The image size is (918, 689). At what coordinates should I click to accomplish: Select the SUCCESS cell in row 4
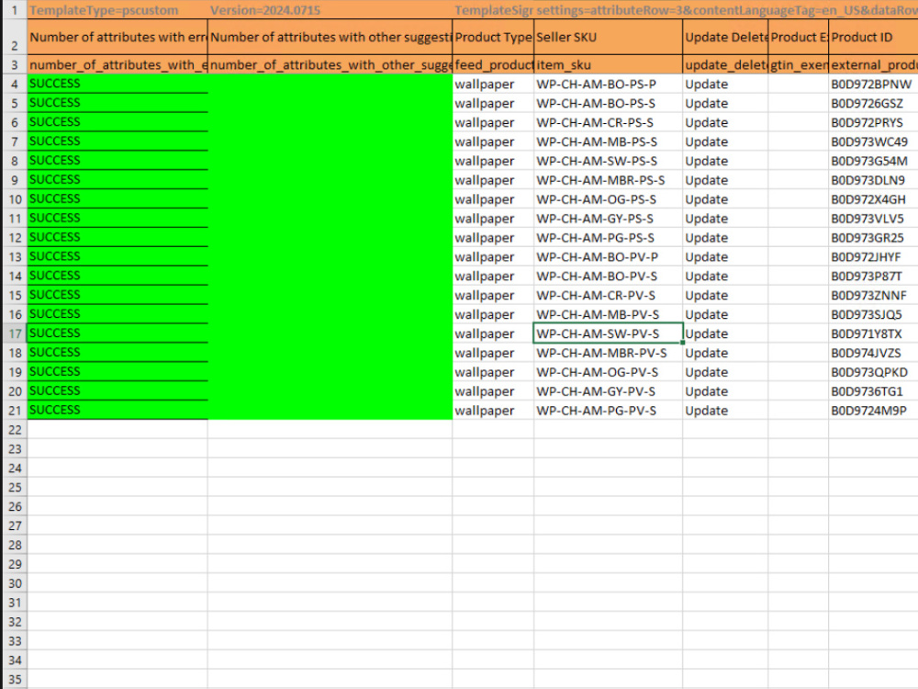(x=118, y=84)
